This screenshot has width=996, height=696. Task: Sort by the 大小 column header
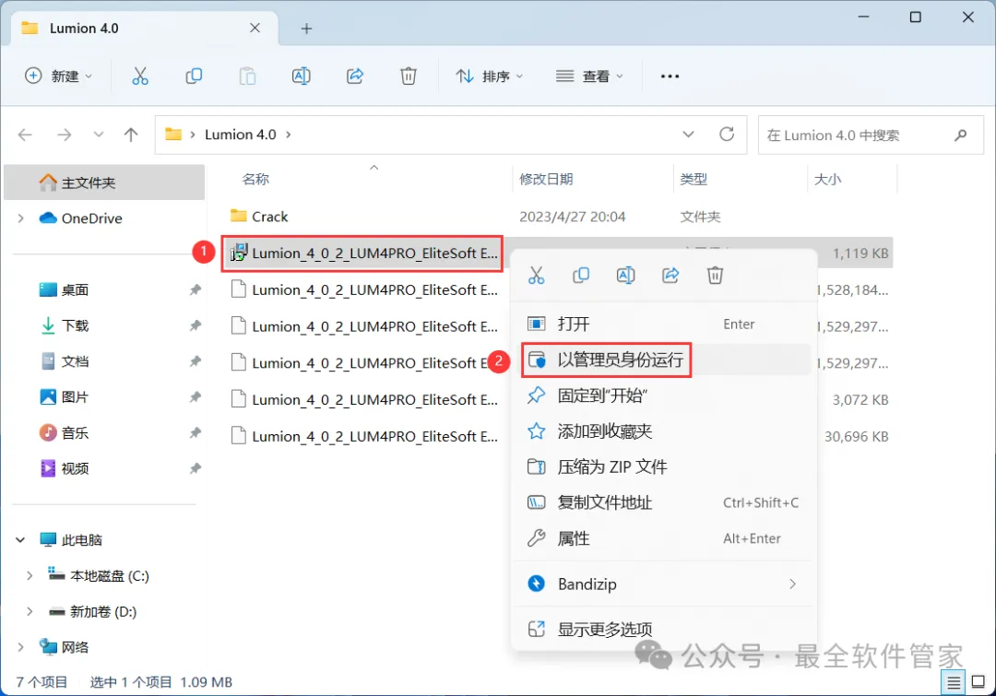pos(828,179)
